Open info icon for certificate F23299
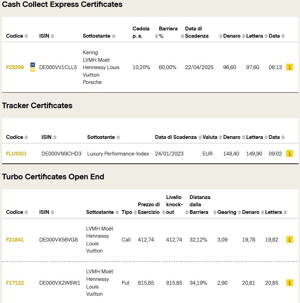This screenshot has height=303, width=300. tap(289, 67)
